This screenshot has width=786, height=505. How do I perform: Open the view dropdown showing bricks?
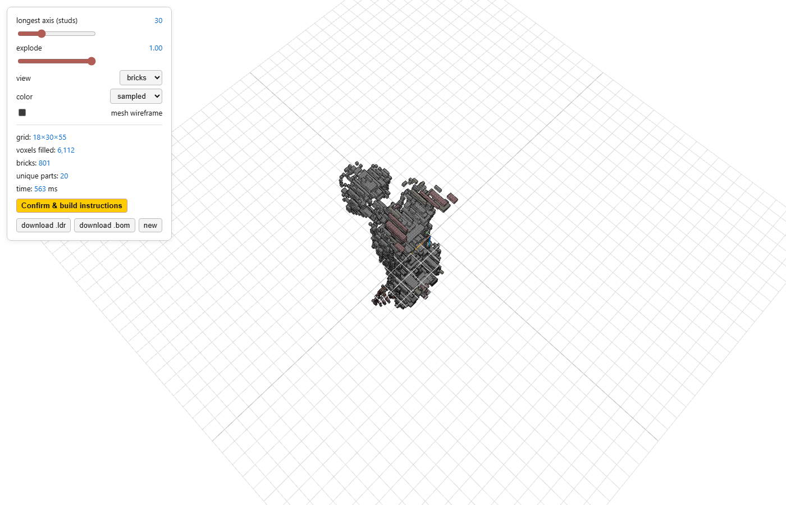tap(141, 77)
